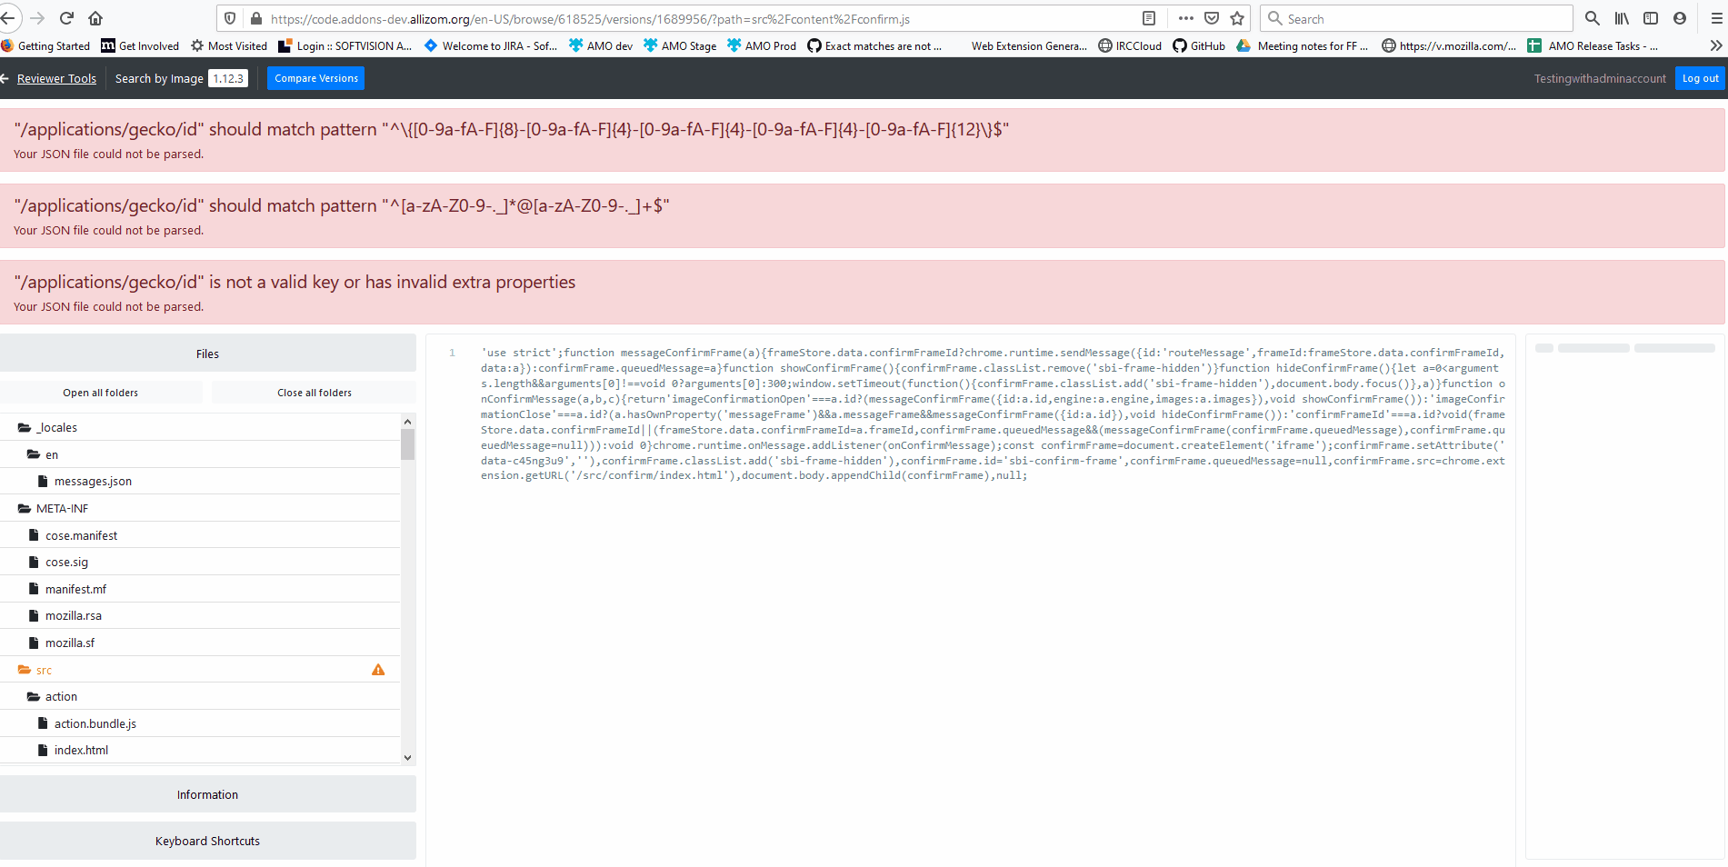Image resolution: width=1728 pixels, height=867 pixels.
Task: Click the browser forward arrow
Action: [37, 18]
